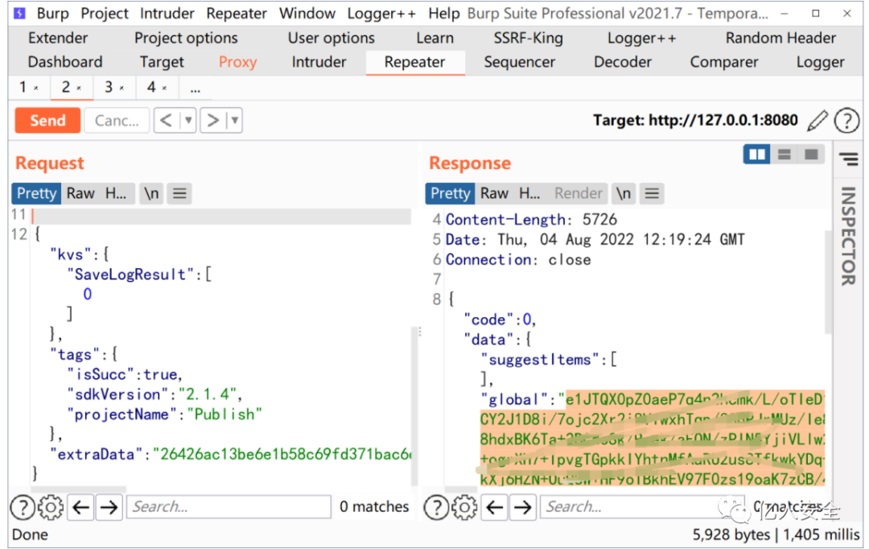Go to next Response search match

(523, 507)
